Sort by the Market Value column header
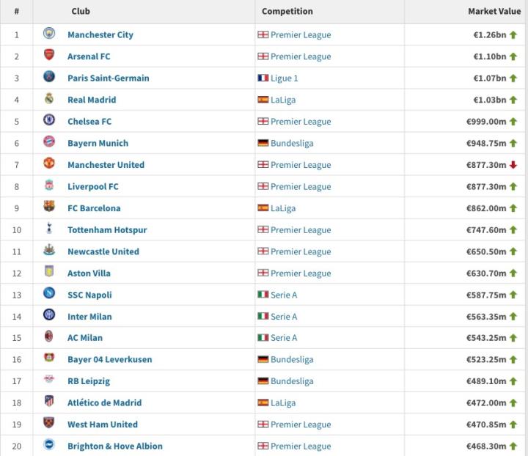This screenshot has width=528, height=456. tap(494, 12)
